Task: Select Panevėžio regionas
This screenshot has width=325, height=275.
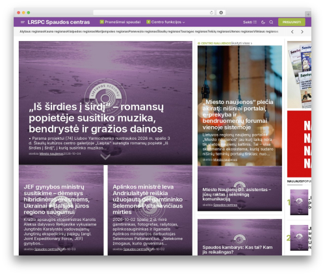Action: point(143,32)
